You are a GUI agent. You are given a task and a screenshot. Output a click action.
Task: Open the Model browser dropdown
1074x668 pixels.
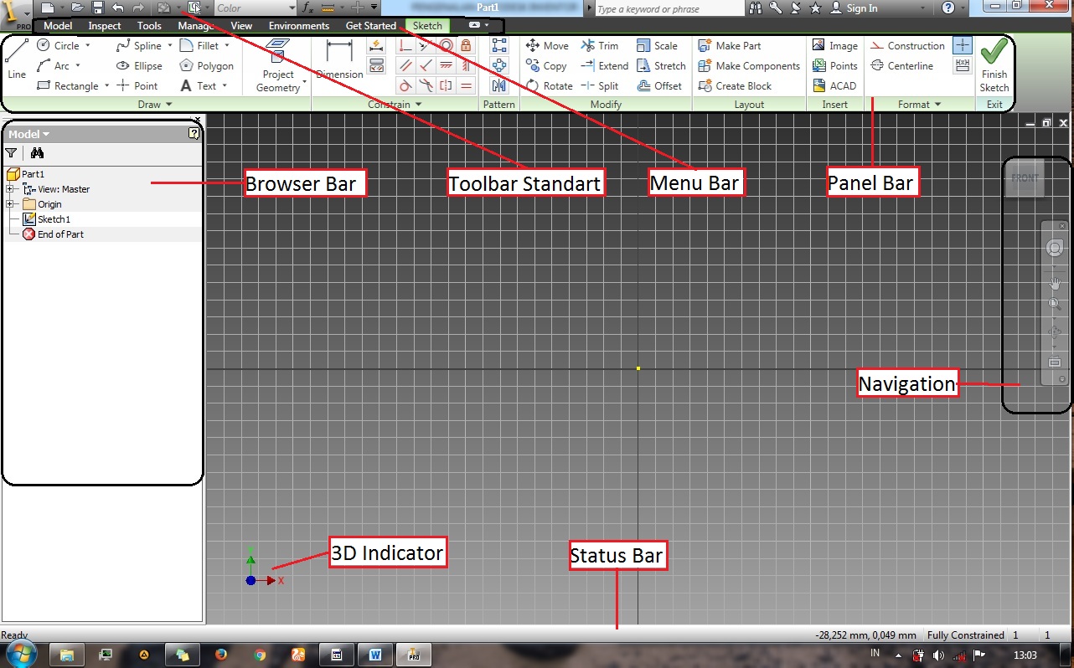pos(44,133)
